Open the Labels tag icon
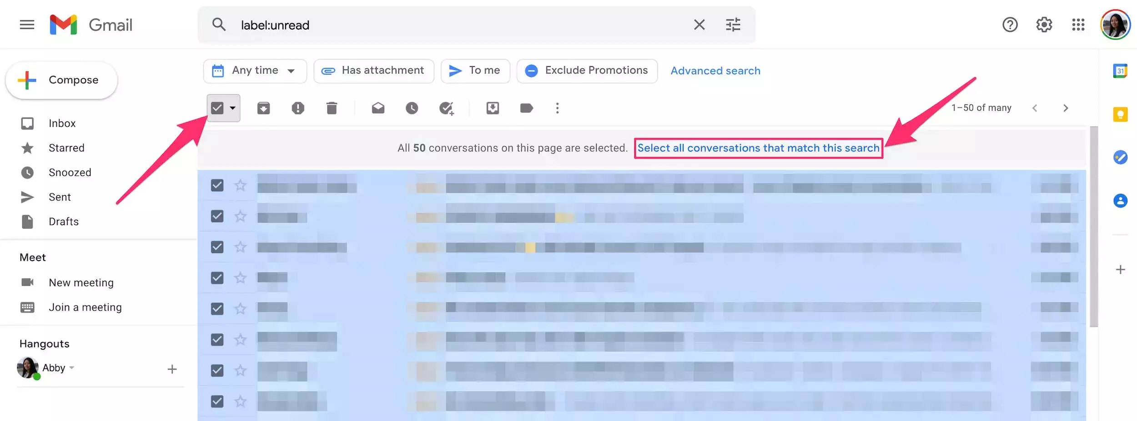The image size is (1137, 421). coord(526,108)
